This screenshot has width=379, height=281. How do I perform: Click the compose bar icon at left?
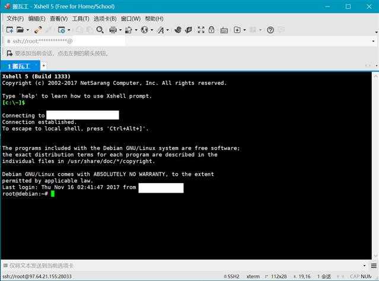pyautogui.click(x=5, y=266)
